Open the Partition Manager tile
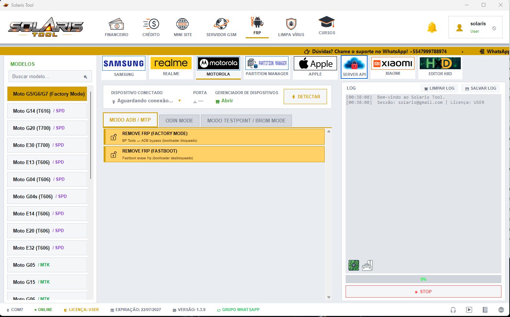This screenshot has width=510, height=317. pos(267,67)
